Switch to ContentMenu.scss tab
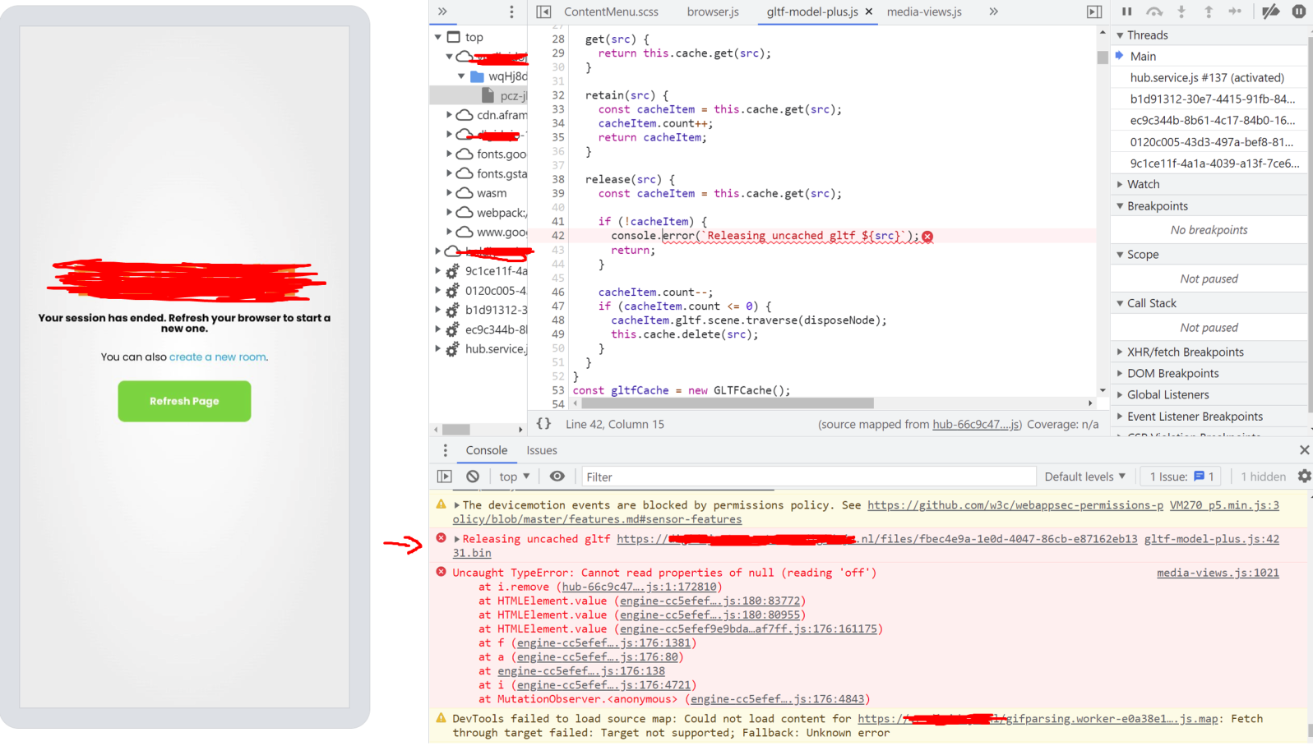 tap(611, 12)
